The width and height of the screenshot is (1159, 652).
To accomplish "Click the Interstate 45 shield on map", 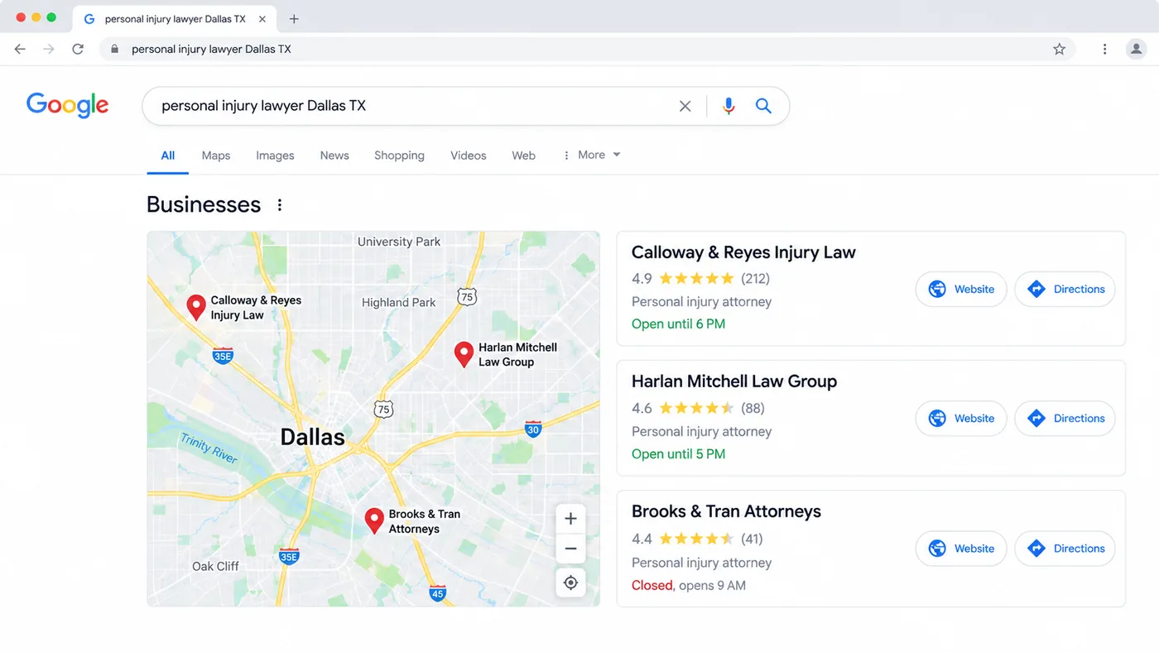I will pos(438,592).
